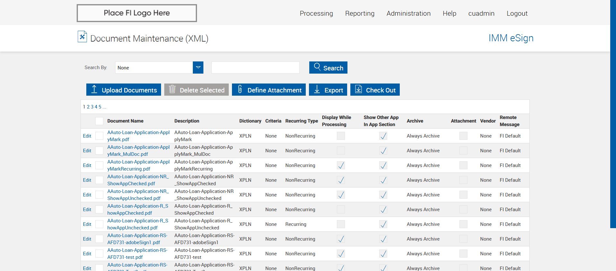
Task: Click the Place FI Logo Here image
Action: click(137, 13)
